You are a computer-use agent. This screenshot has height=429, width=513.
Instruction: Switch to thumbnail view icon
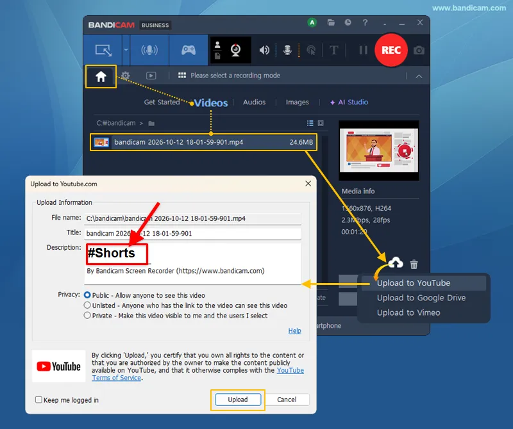pyautogui.click(x=321, y=123)
